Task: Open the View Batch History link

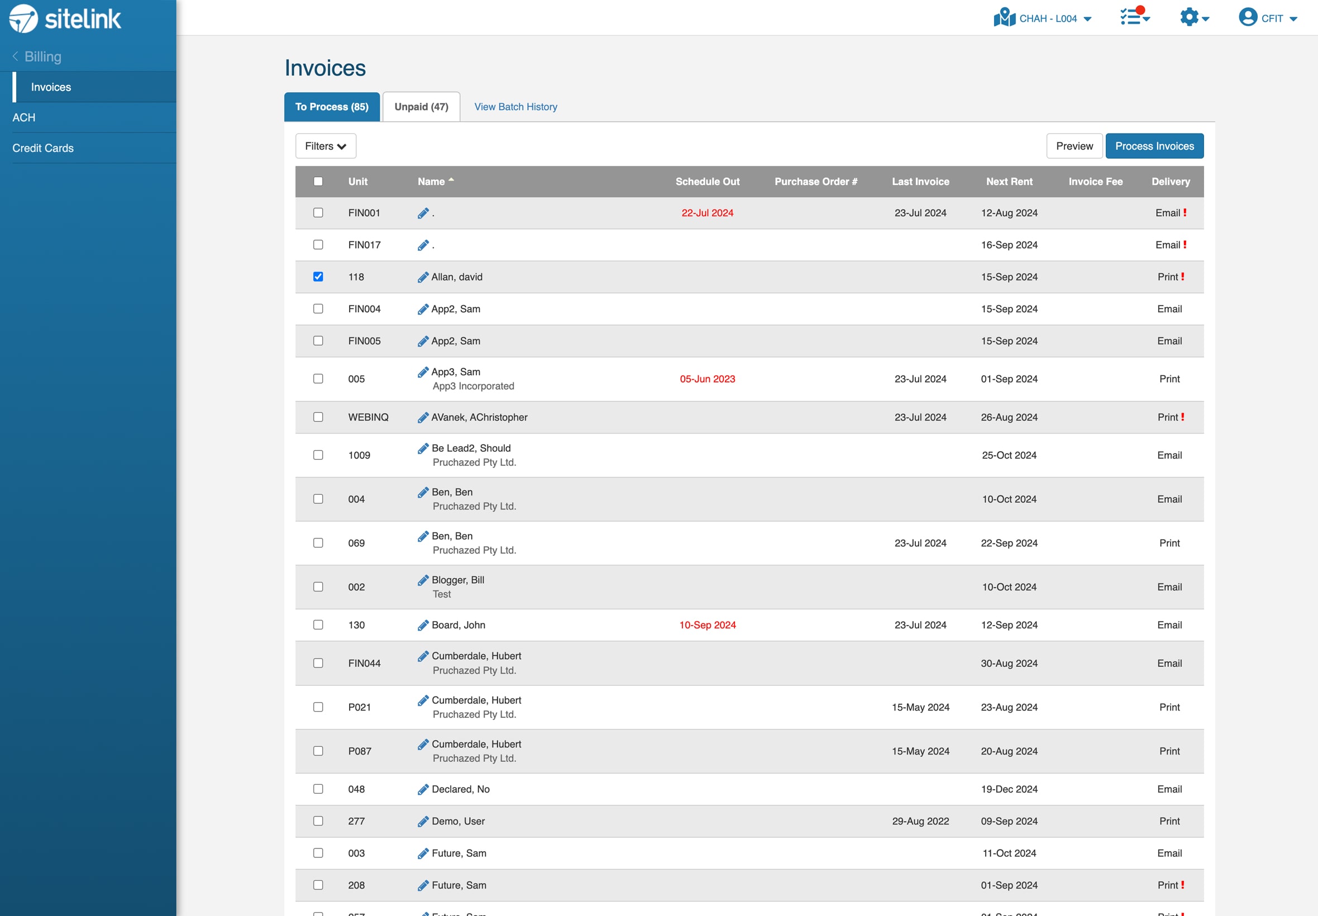Action: 515,107
